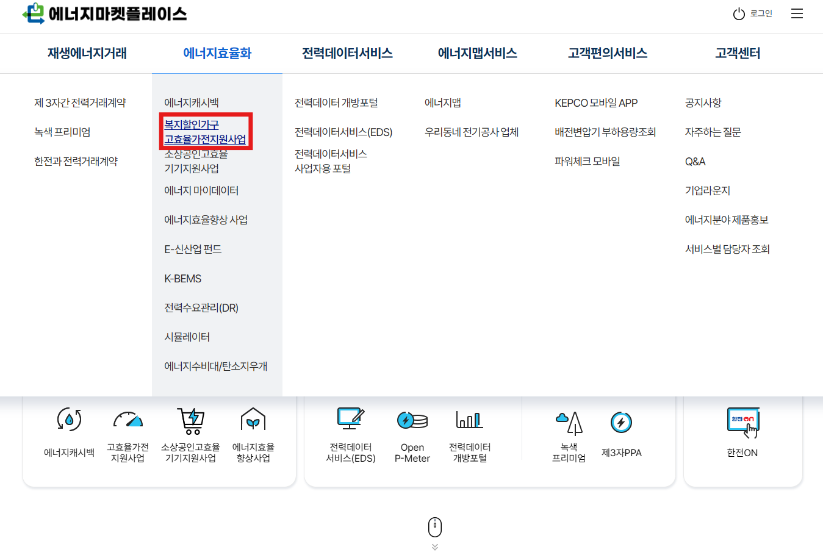Image resolution: width=823 pixels, height=555 pixels.
Task: Open the 에너지효율화 top menu
Action: point(217,53)
